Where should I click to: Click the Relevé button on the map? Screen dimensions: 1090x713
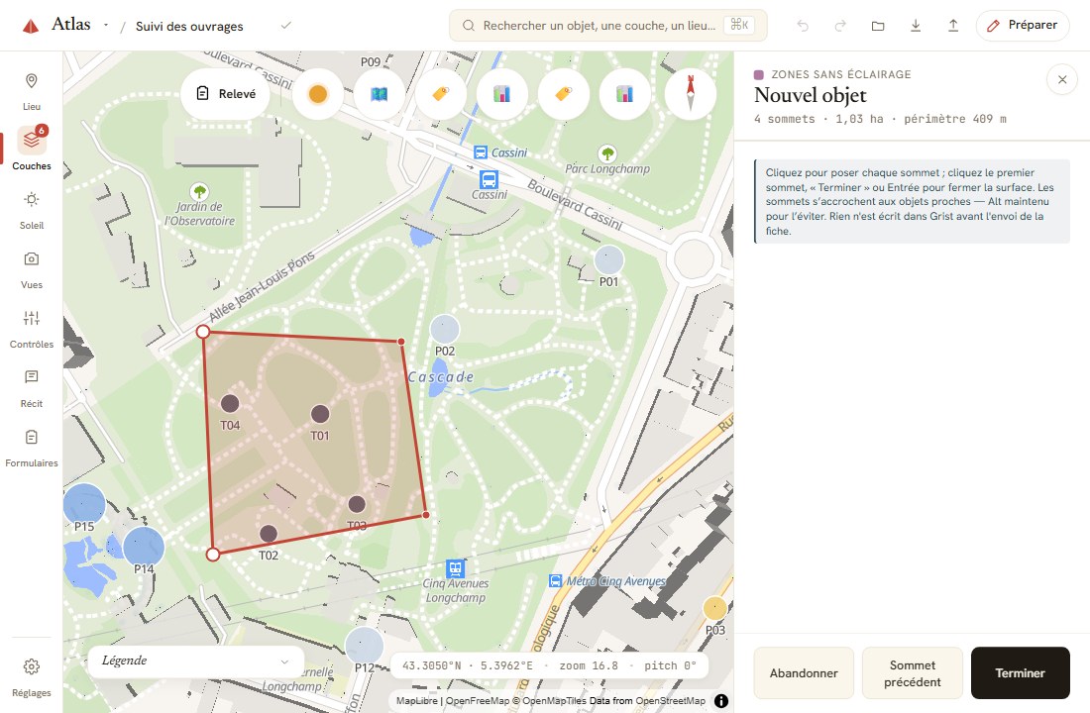pos(227,94)
